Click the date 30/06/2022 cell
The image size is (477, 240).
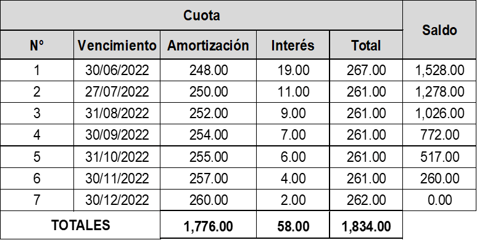[x=117, y=70]
